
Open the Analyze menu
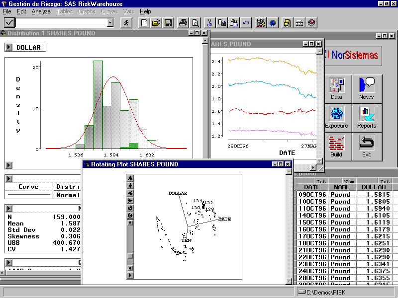pos(41,11)
